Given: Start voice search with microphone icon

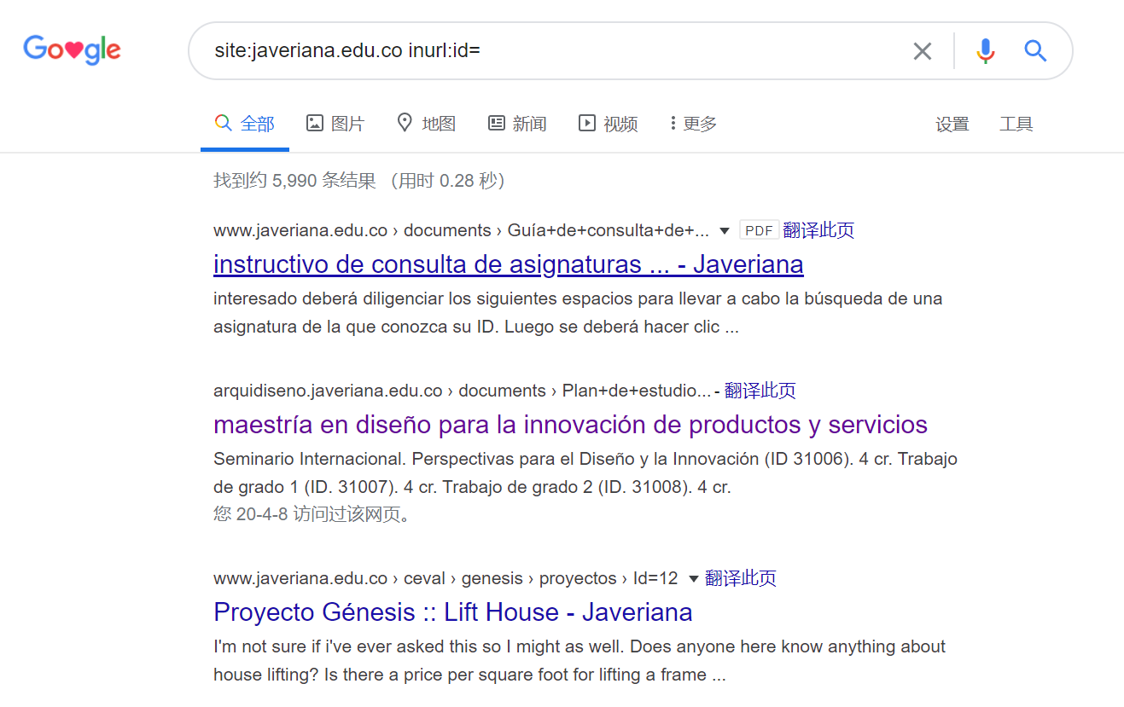Looking at the screenshot, I should pyautogui.click(x=986, y=51).
